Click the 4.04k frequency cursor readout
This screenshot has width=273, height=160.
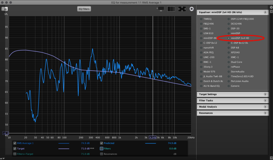click(x=153, y=137)
